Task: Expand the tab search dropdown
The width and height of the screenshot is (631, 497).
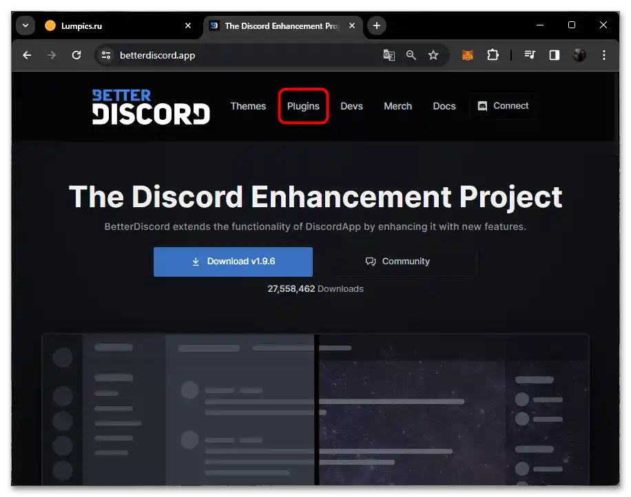Action: [x=25, y=25]
